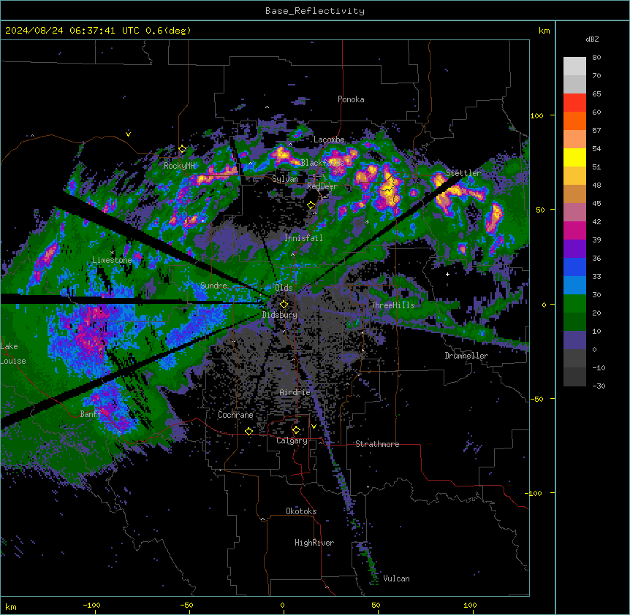
Task: Click the yellow diamond marker above RockyMH
Action: [182, 149]
